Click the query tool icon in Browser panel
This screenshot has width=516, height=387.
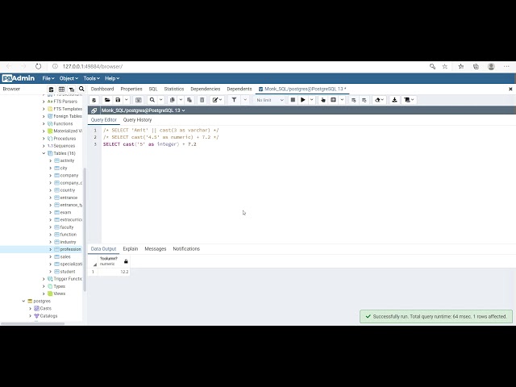51,89
